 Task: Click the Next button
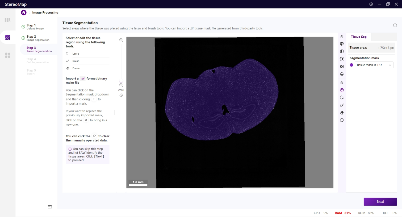(380, 202)
